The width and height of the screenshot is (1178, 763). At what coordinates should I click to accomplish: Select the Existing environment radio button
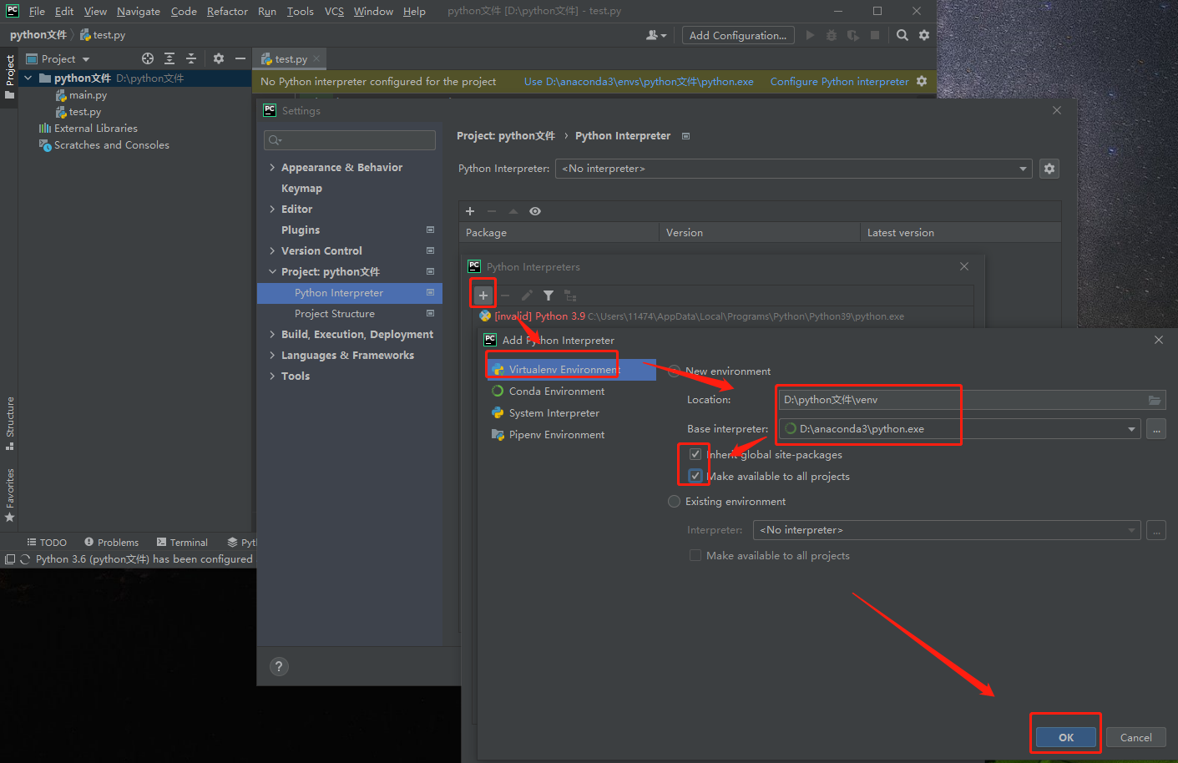pyautogui.click(x=675, y=502)
